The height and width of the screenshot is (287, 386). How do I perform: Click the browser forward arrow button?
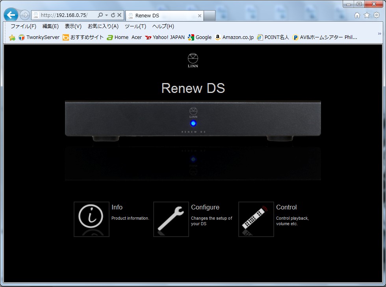(x=24, y=15)
